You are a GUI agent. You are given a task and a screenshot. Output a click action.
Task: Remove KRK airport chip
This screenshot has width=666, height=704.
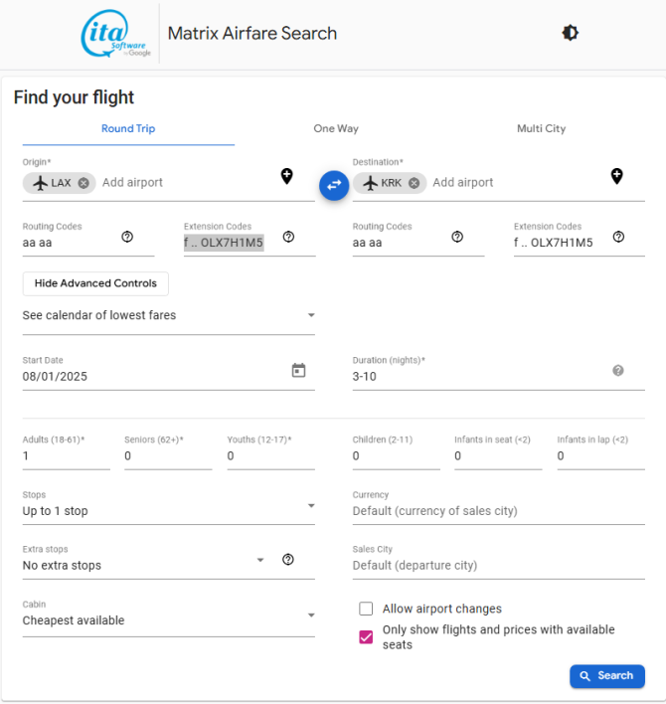pyautogui.click(x=414, y=183)
